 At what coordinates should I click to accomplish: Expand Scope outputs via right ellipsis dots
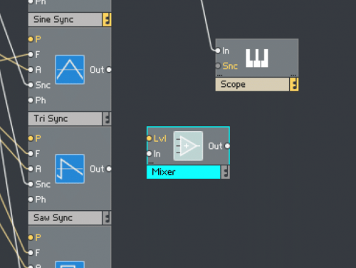[x=293, y=76]
